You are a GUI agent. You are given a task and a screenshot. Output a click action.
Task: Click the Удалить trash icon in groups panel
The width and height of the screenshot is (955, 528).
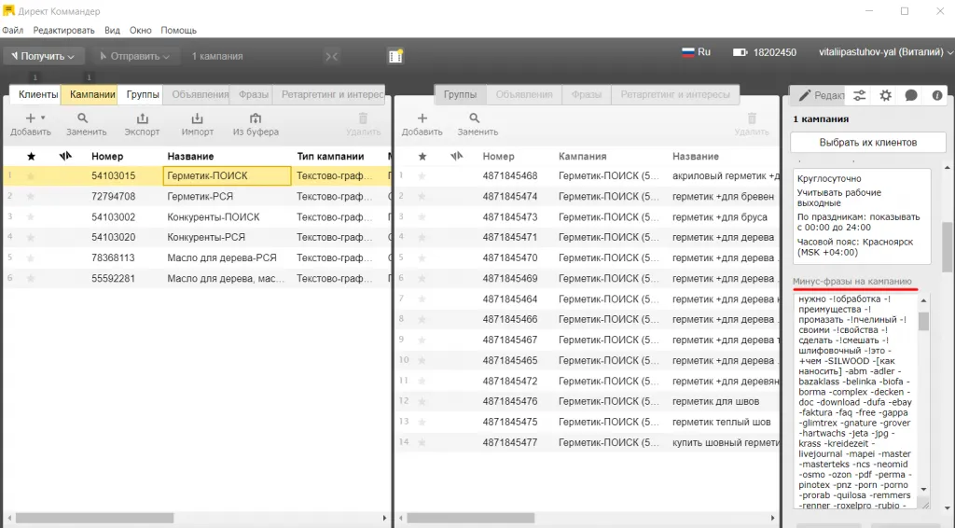pos(753,118)
